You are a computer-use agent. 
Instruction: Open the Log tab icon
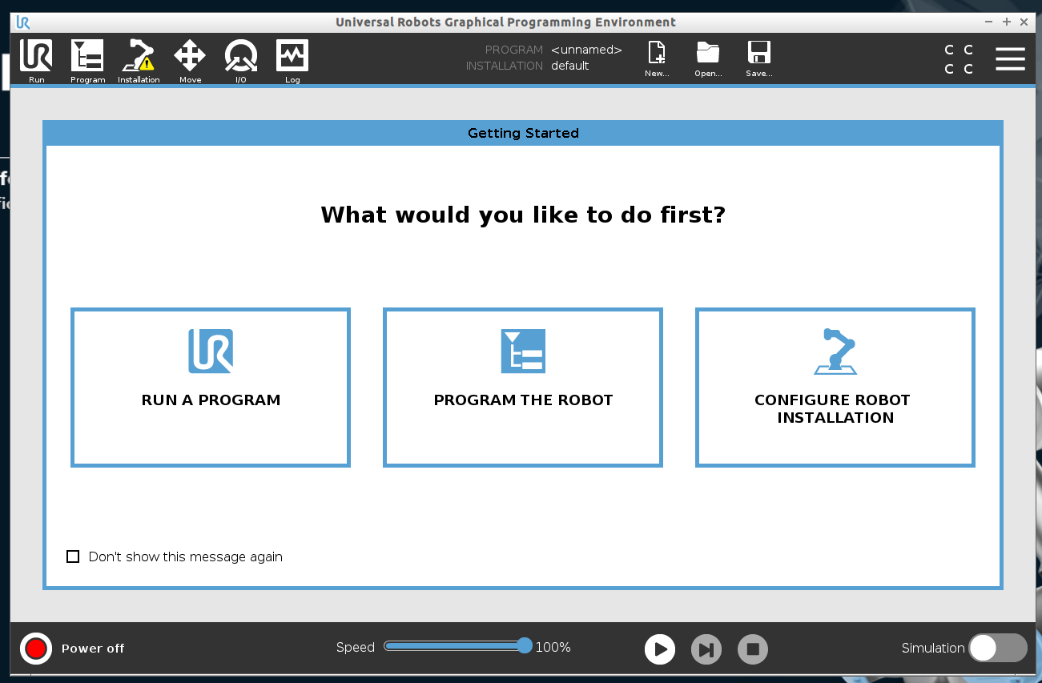click(292, 61)
